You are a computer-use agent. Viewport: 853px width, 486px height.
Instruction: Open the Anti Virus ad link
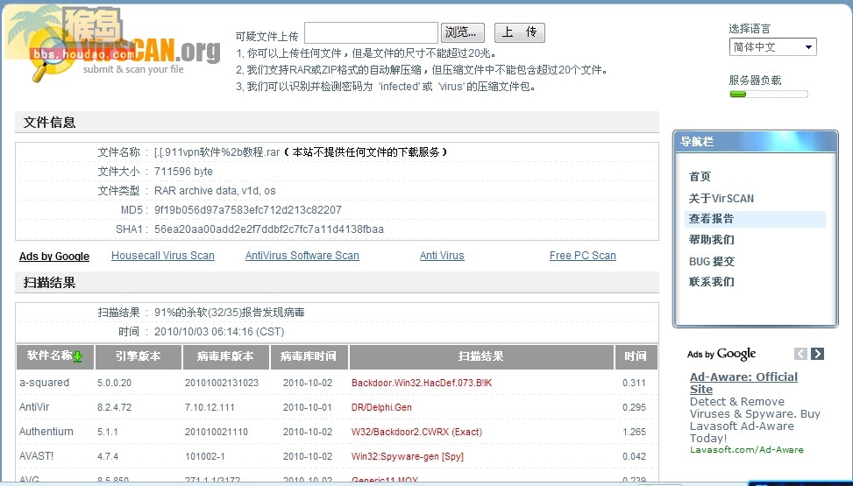click(x=442, y=256)
